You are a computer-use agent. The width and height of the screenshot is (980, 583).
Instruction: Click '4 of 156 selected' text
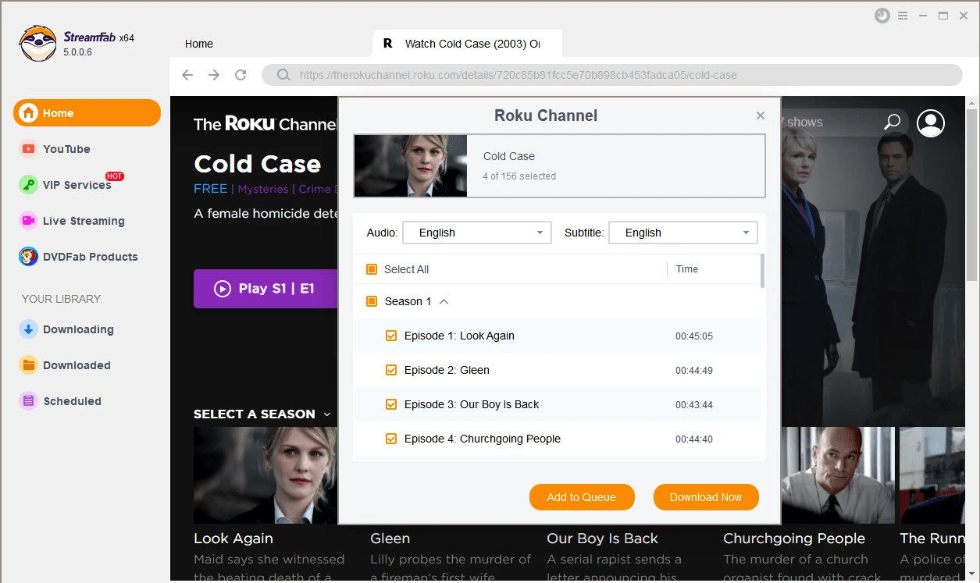(x=519, y=176)
